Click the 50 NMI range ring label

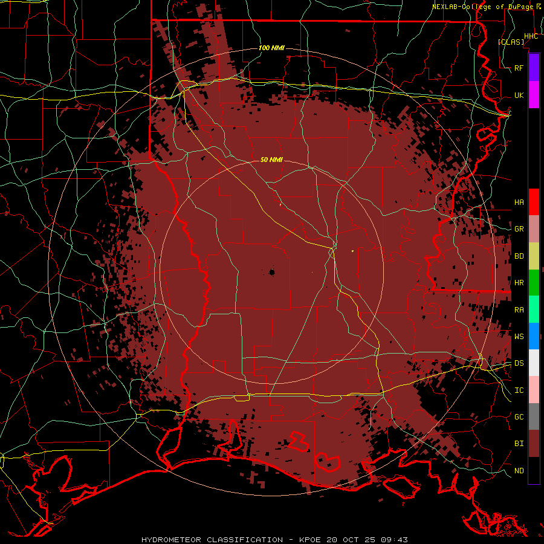point(271,160)
